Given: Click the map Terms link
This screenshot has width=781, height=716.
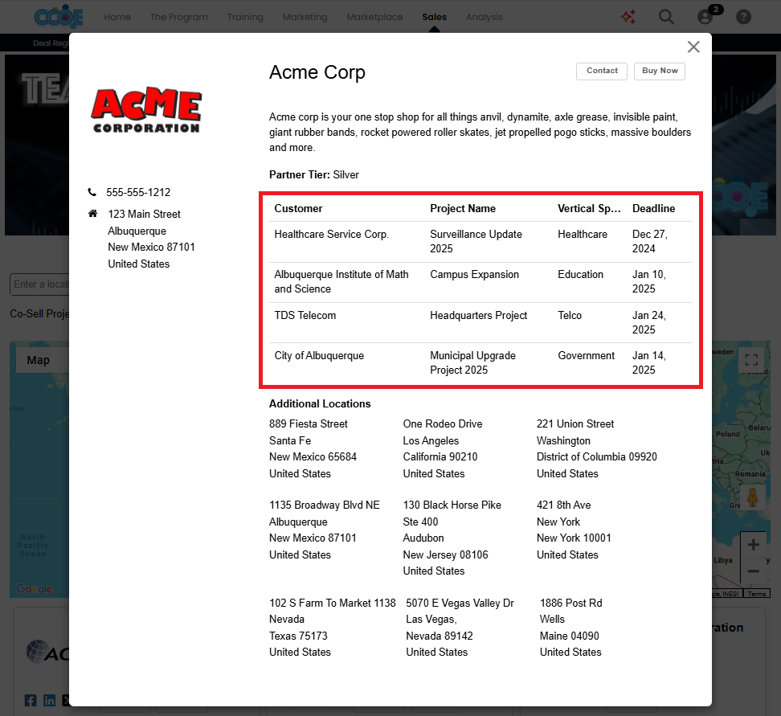Looking at the screenshot, I should (757, 593).
